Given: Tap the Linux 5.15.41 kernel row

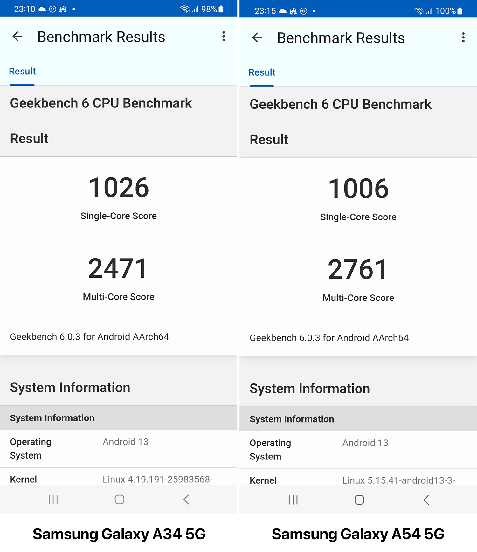Looking at the screenshot, I should click(358, 477).
